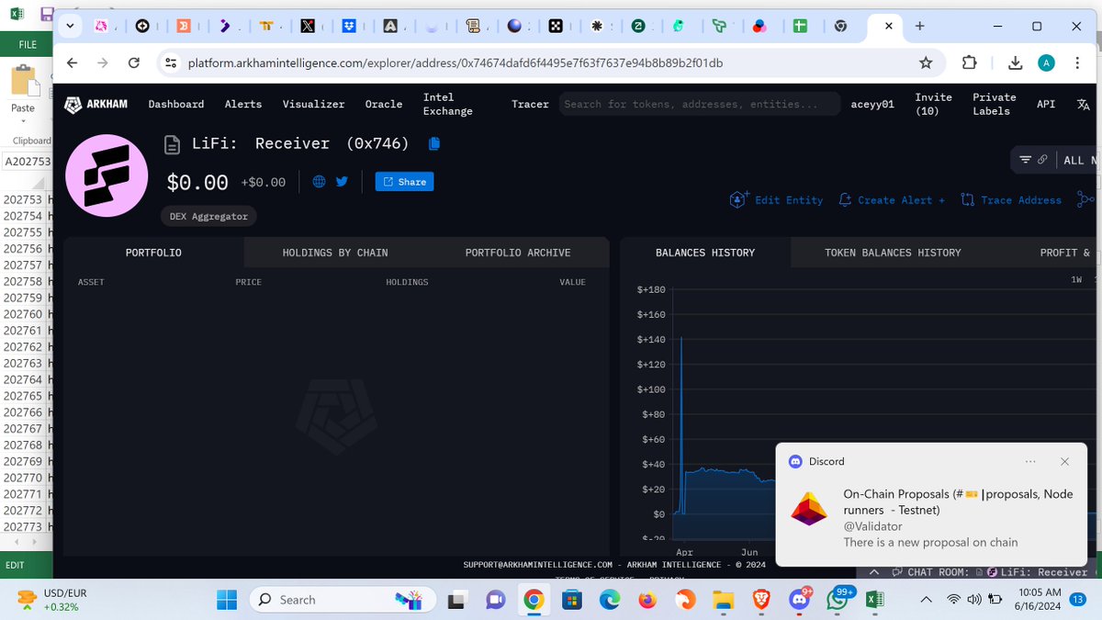Open Brave browser from the taskbar

760,600
